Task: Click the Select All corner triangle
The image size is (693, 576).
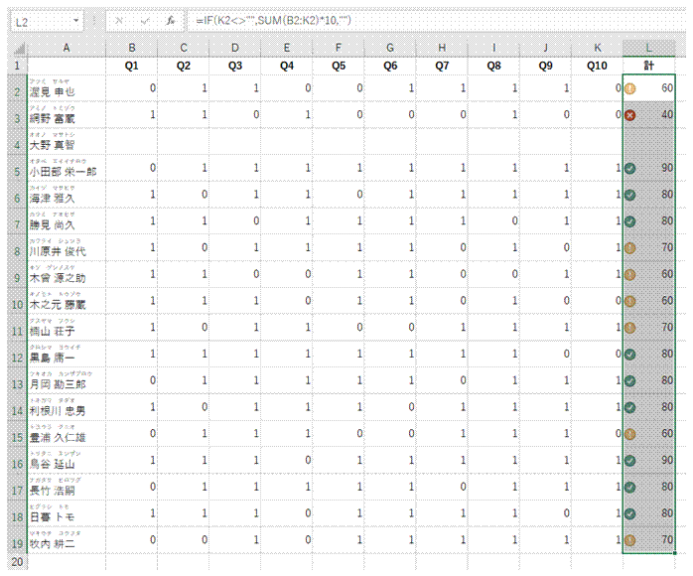Action: 18,48
